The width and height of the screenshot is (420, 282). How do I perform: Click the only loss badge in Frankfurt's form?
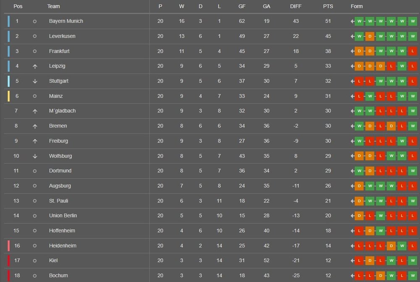tap(412, 51)
